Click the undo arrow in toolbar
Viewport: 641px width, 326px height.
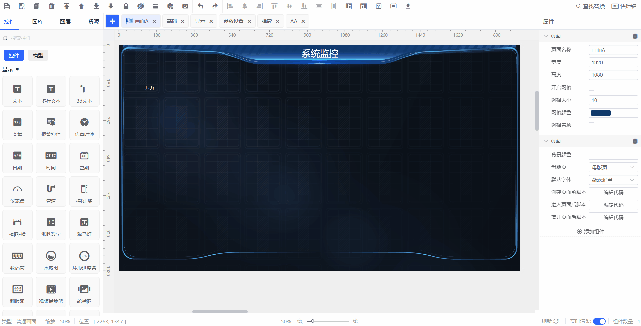point(200,6)
